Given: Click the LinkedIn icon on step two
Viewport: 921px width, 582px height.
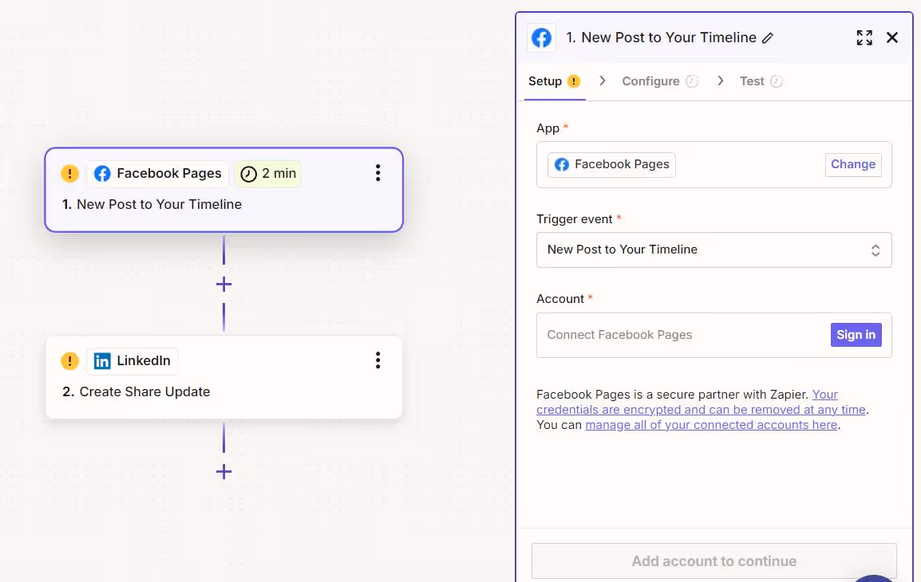Looking at the screenshot, I should [x=101, y=360].
